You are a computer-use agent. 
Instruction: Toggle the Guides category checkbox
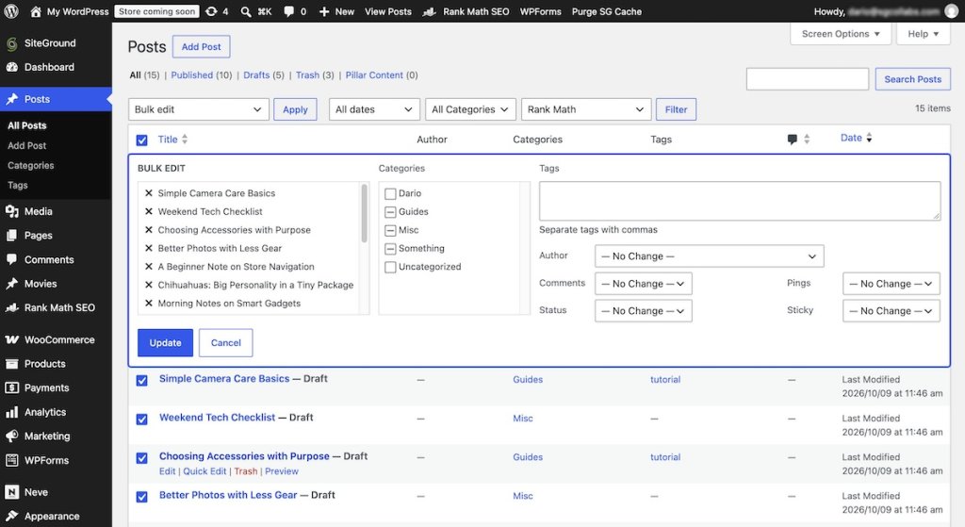390,212
